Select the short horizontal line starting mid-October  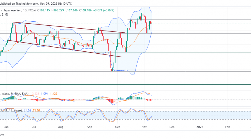[x=189, y=19]
